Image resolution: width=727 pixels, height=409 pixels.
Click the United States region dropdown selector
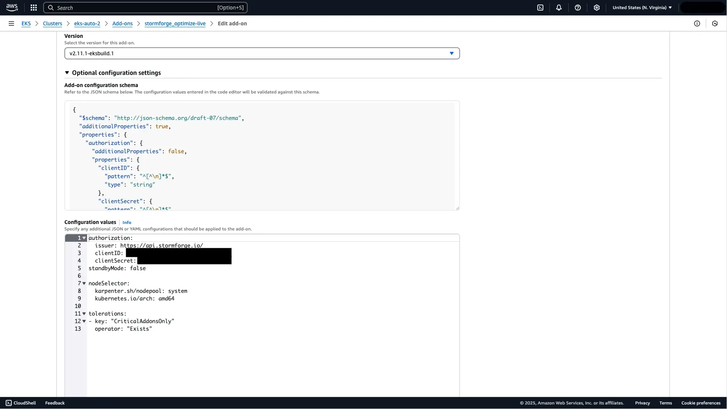643,8
